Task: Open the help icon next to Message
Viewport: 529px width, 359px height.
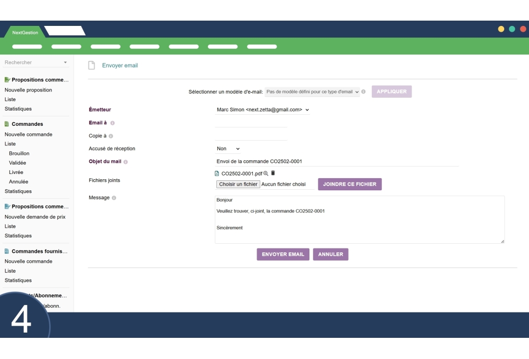Action: [x=114, y=198]
